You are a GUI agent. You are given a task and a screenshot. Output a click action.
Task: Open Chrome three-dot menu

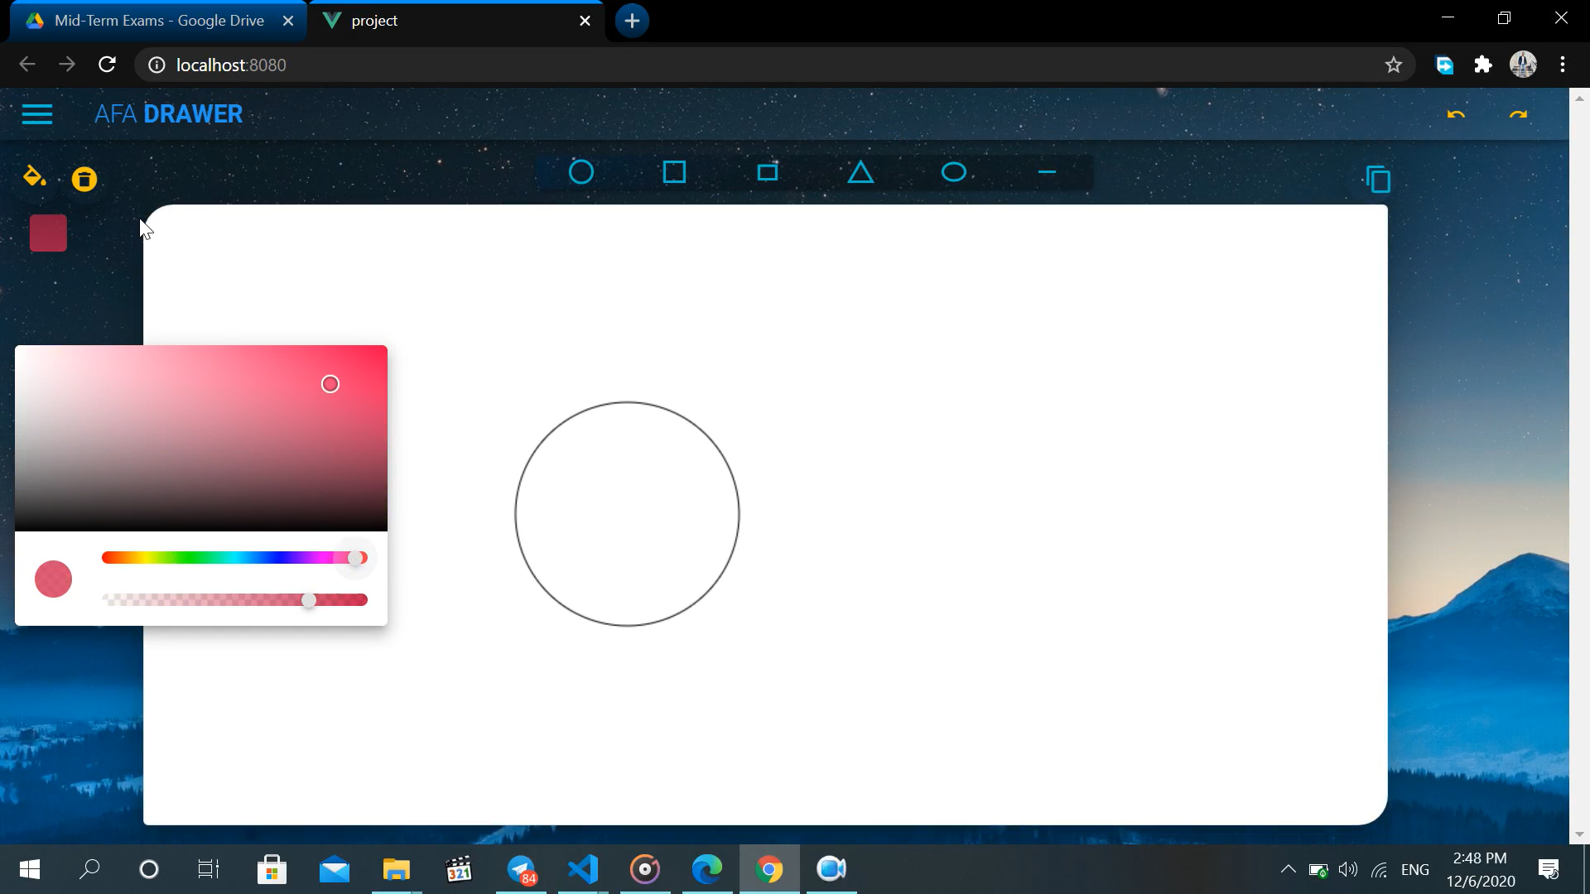[1563, 65]
